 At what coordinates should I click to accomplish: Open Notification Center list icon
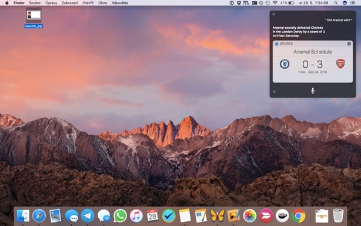(353, 3)
